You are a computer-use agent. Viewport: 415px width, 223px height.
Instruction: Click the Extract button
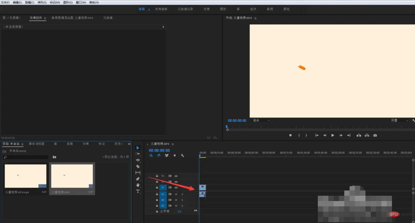click(367, 135)
